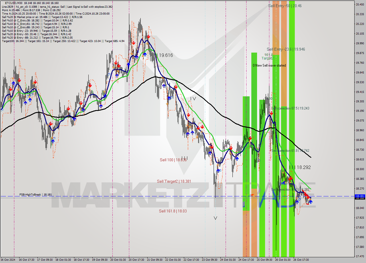Viewport: 366px width, 263px height.
Task: Click the 20.450 price axis label
Action: pos(360,4)
